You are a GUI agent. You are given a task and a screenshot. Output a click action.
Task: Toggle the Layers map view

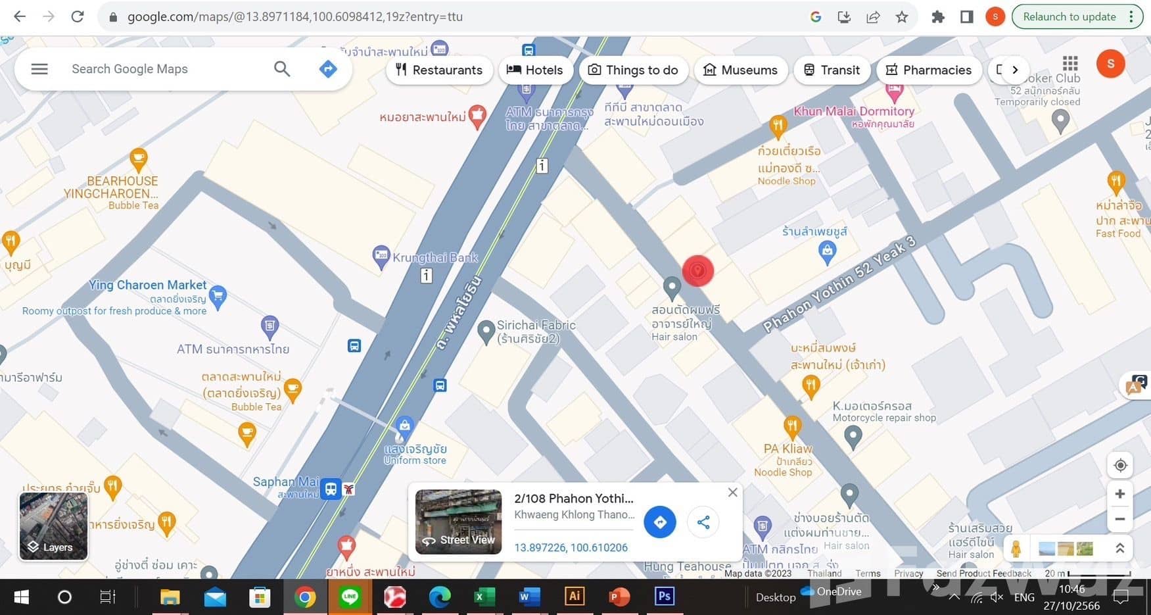click(53, 526)
